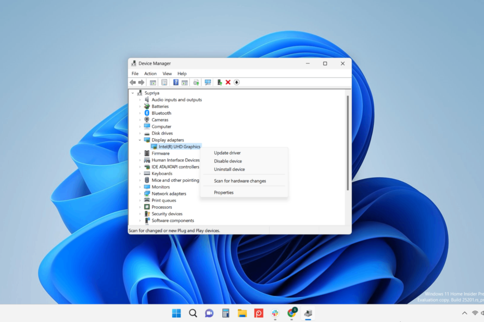Select the Processors tree item
The width and height of the screenshot is (484, 322).
pos(161,207)
